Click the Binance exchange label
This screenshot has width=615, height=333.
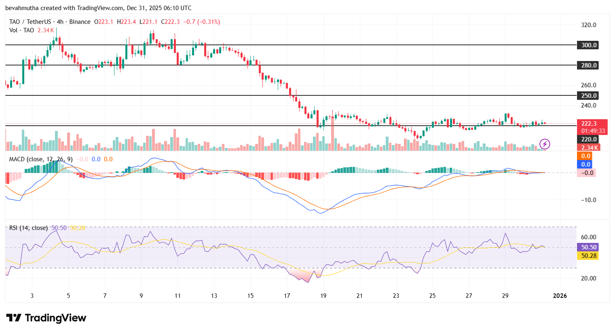[x=80, y=22]
